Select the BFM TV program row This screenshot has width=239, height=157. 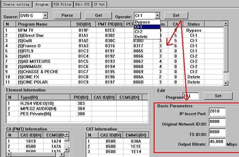(113, 30)
